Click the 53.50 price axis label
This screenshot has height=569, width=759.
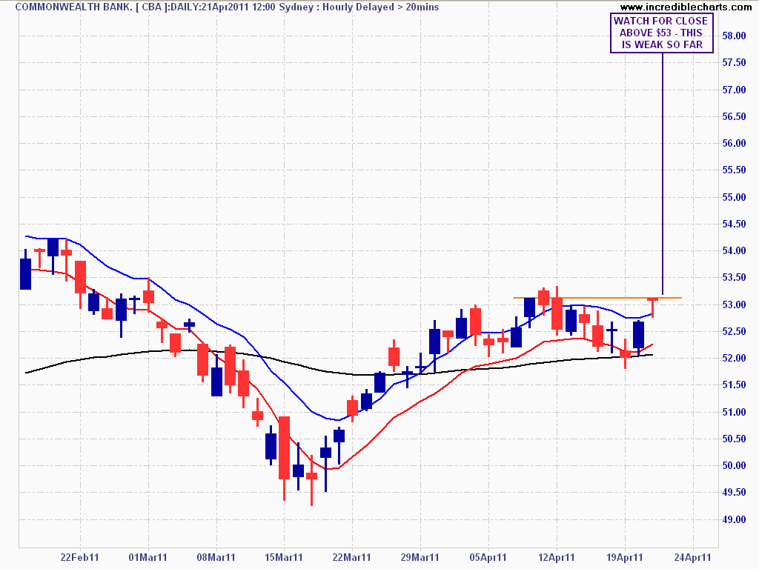tap(734, 277)
